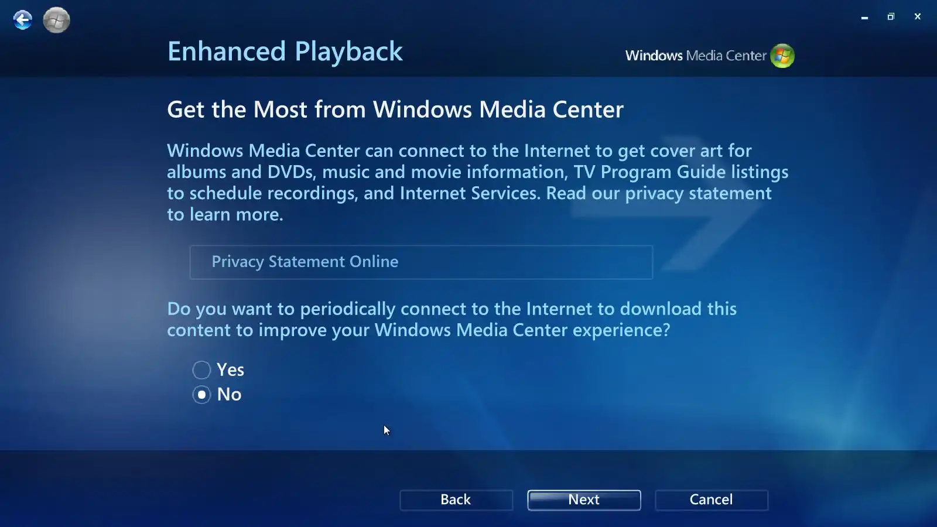Go back using the blue arrow icon
The width and height of the screenshot is (937, 527).
23,20
